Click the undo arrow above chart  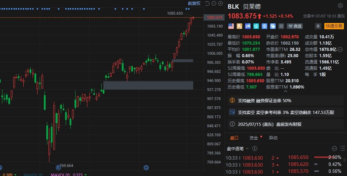point(207,3)
